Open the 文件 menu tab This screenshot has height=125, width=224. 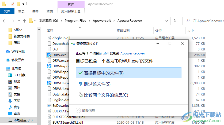[x=7, y=11]
